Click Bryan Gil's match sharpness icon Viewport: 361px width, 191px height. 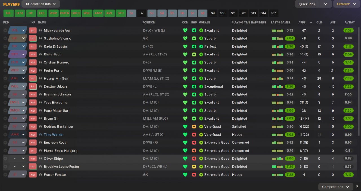point(194,119)
